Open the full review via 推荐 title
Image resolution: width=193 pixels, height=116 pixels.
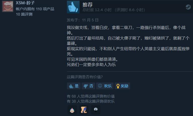click(x=88, y=5)
